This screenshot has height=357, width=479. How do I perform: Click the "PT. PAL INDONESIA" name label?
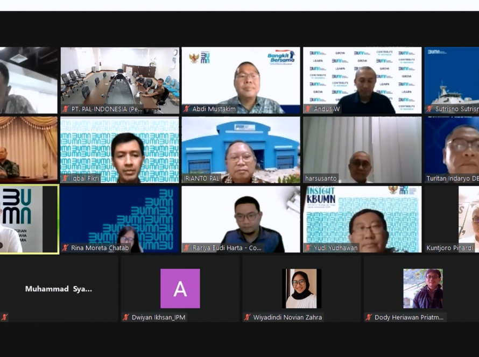[x=107, y=109]
